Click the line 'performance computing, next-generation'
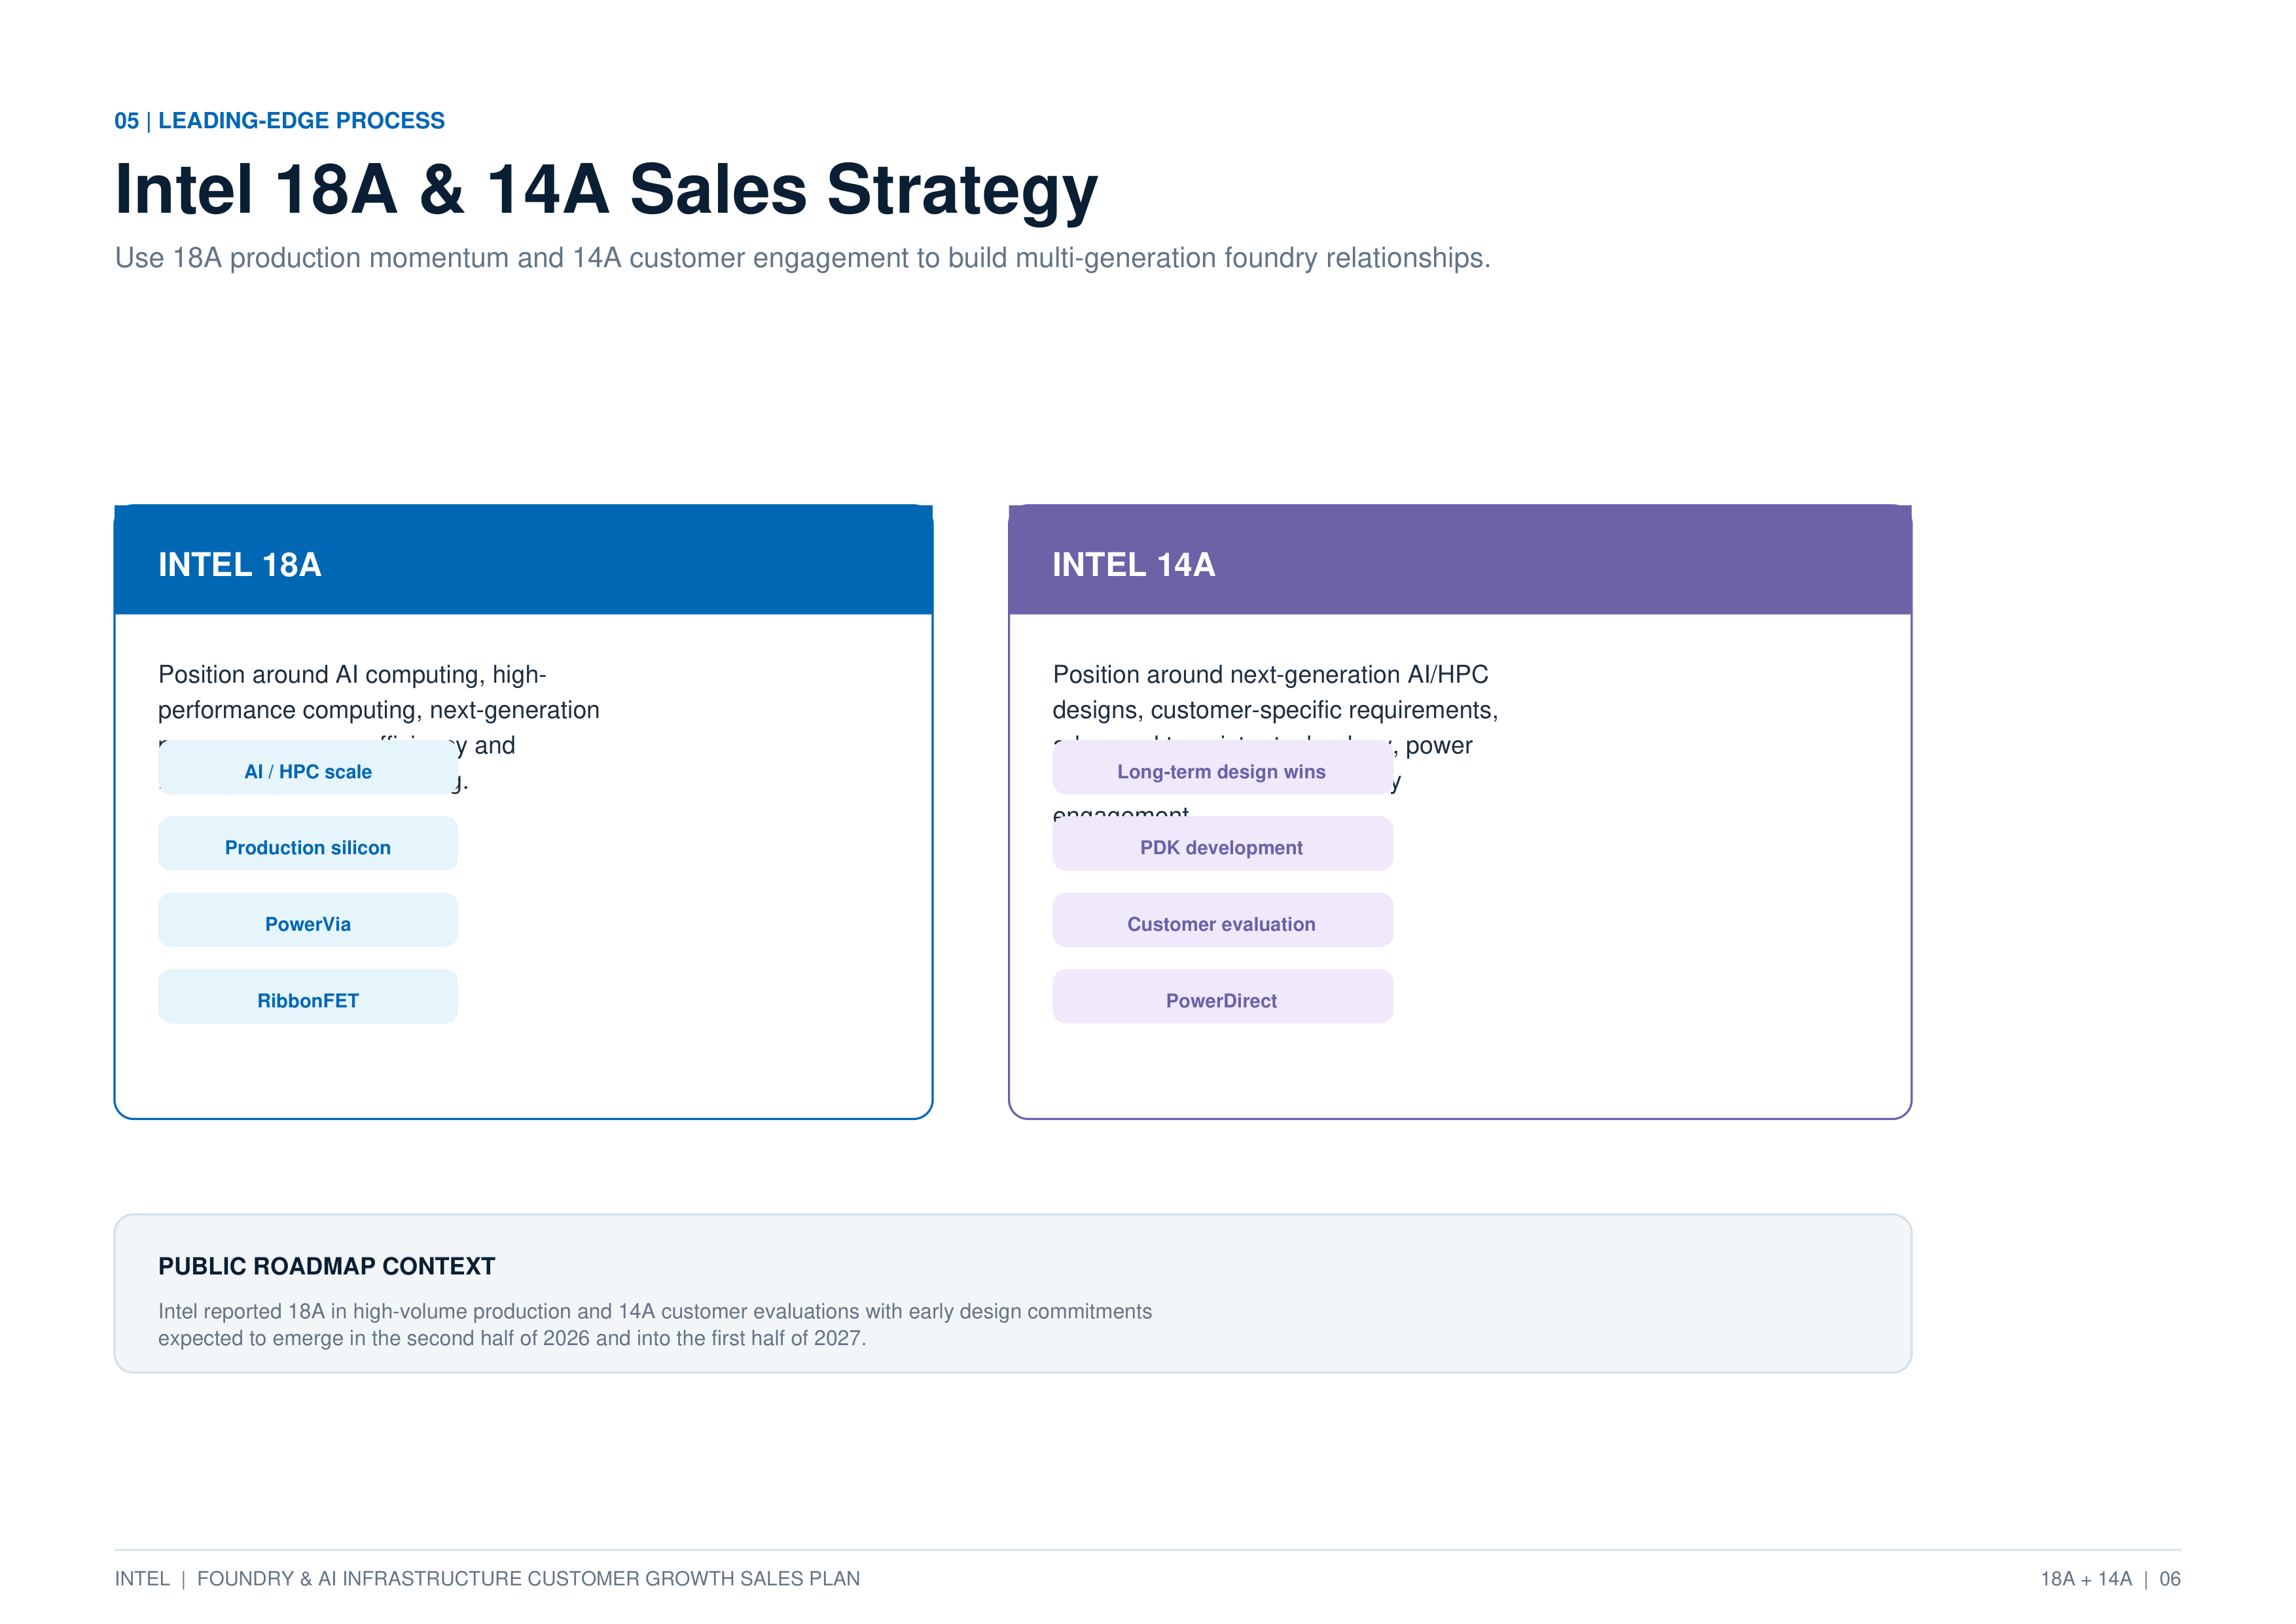Viewport: 2296px width, 1624px height. (x=379, y=710)
